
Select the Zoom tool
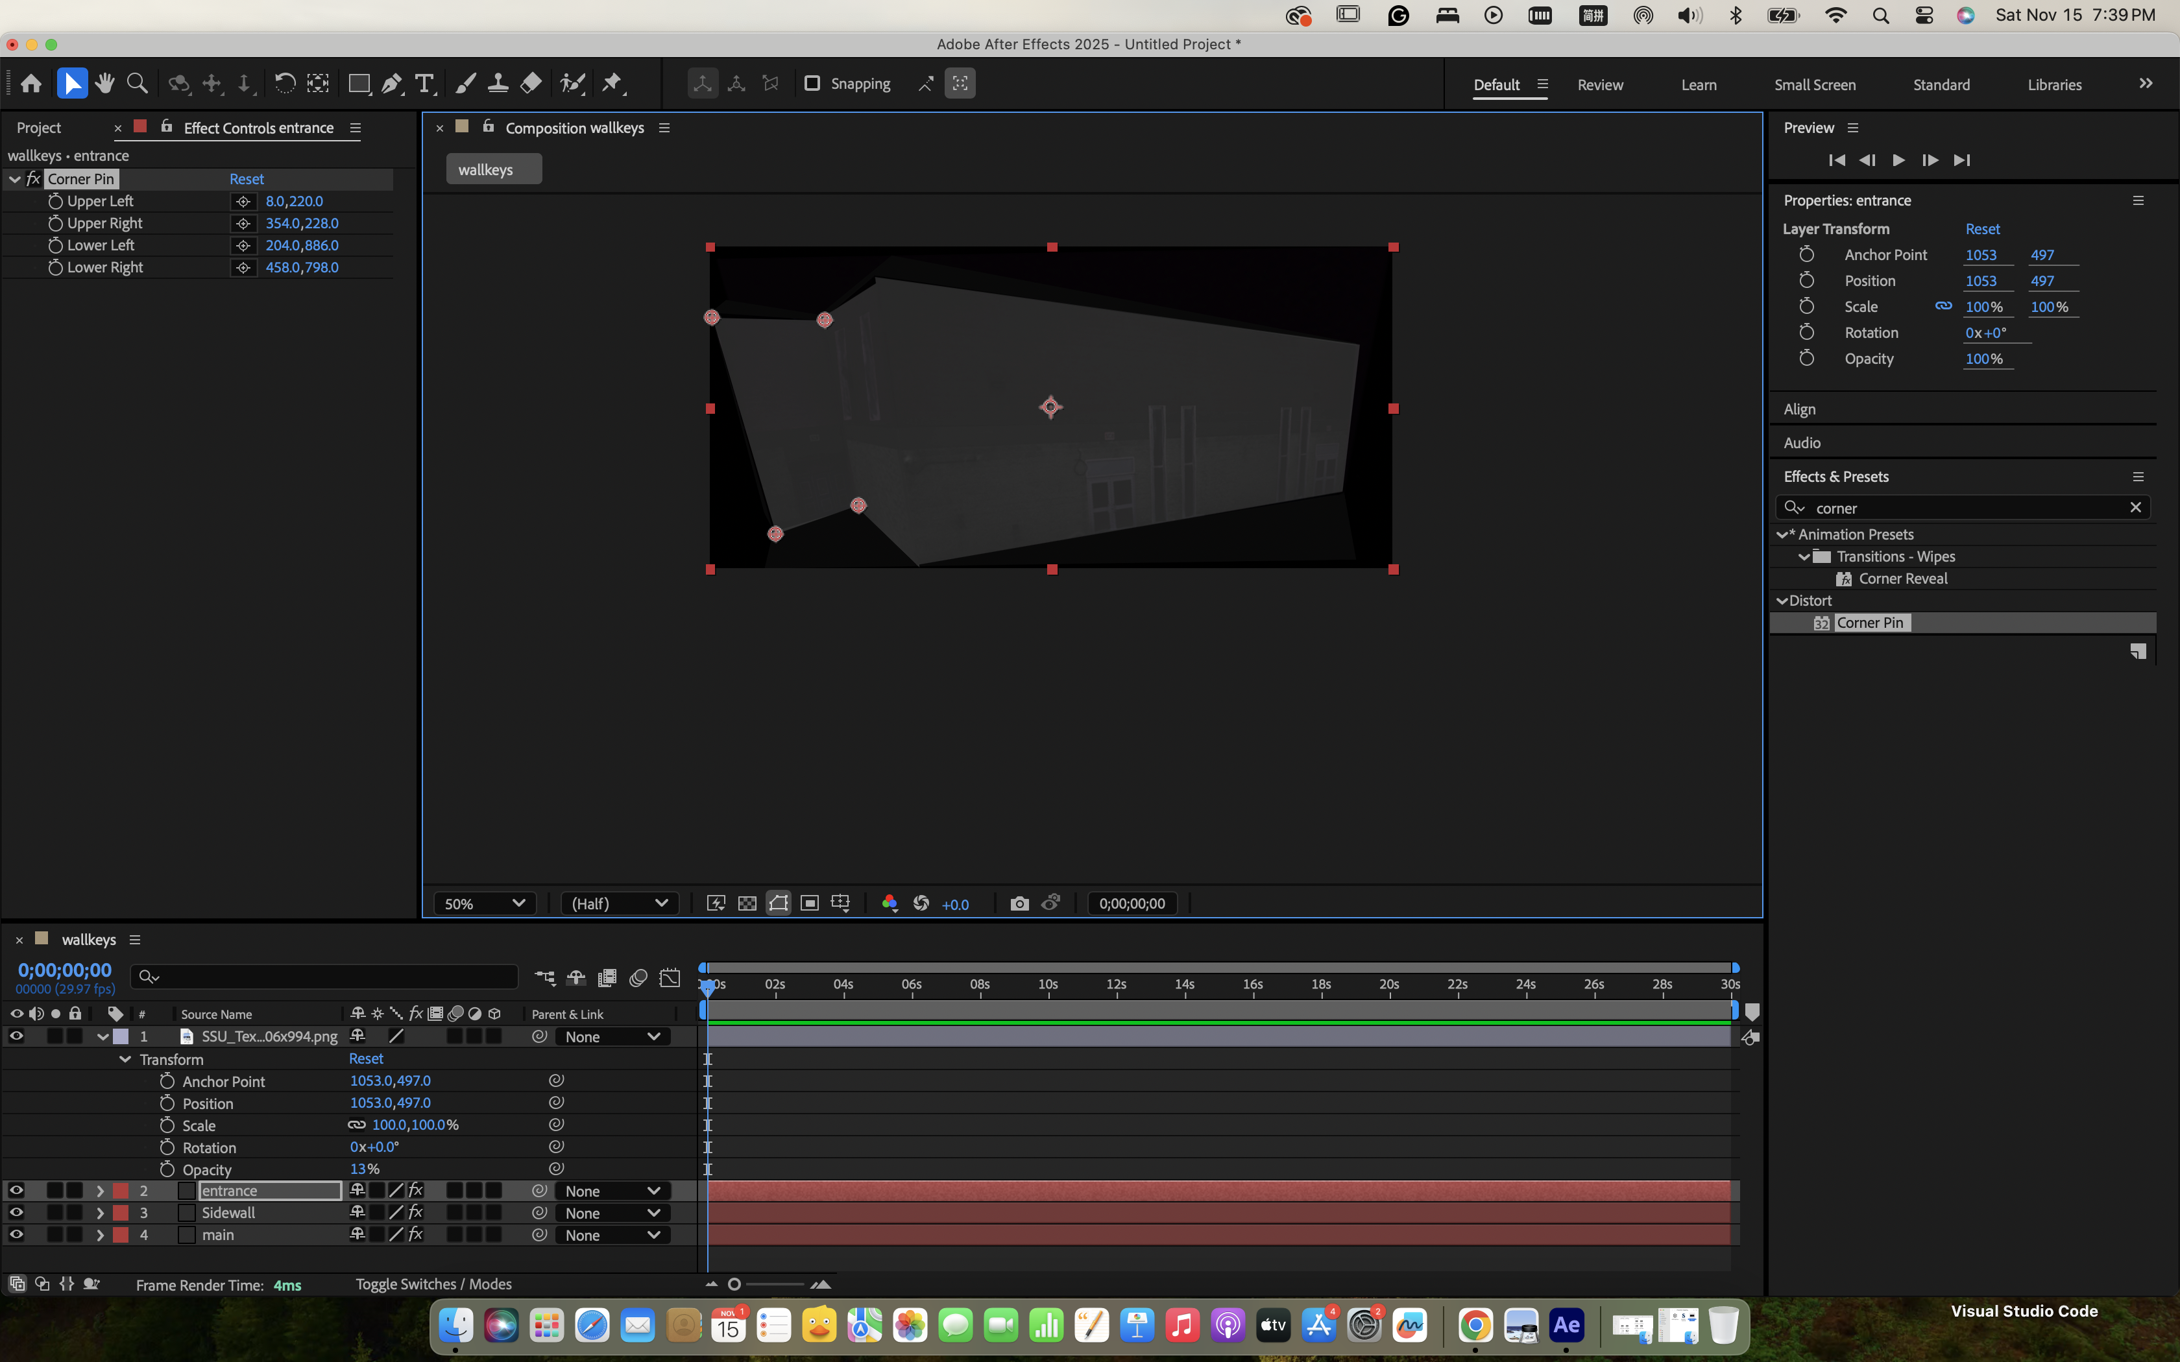[137, 84]
